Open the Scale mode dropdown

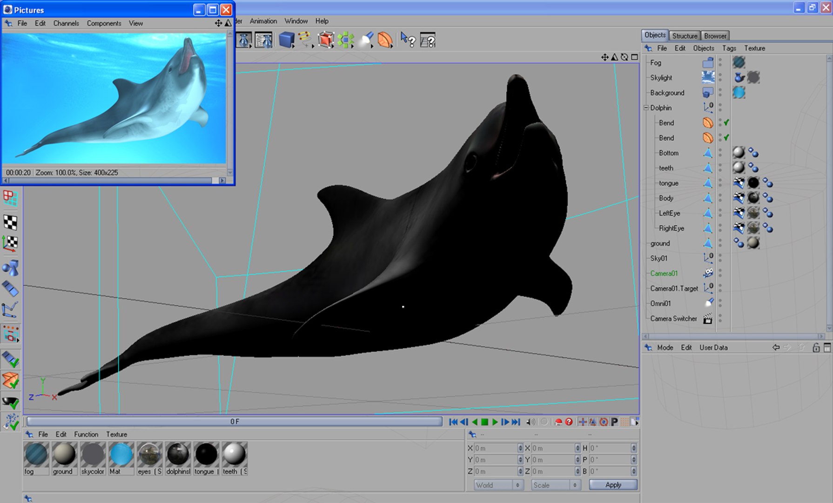[x=556, y=485]
